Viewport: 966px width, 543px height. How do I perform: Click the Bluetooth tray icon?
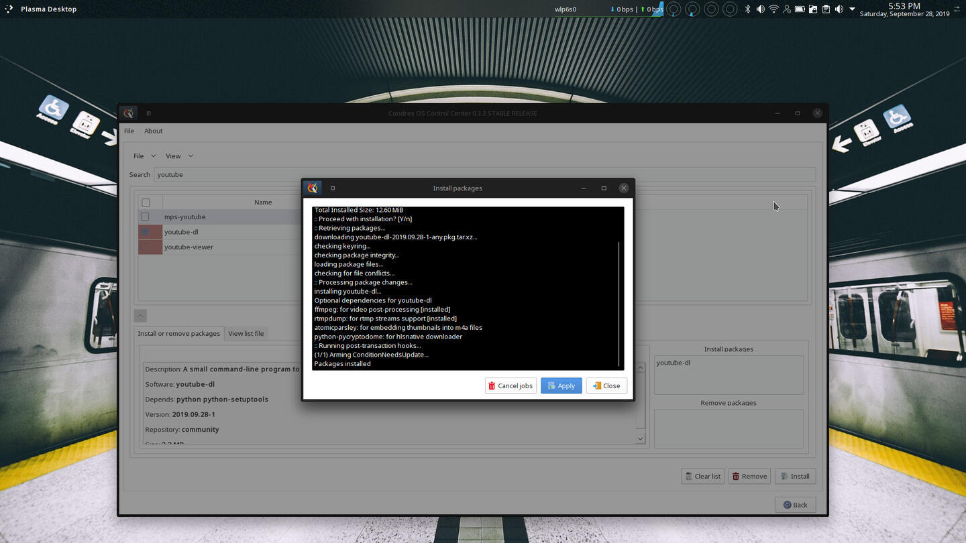[747, 9]
